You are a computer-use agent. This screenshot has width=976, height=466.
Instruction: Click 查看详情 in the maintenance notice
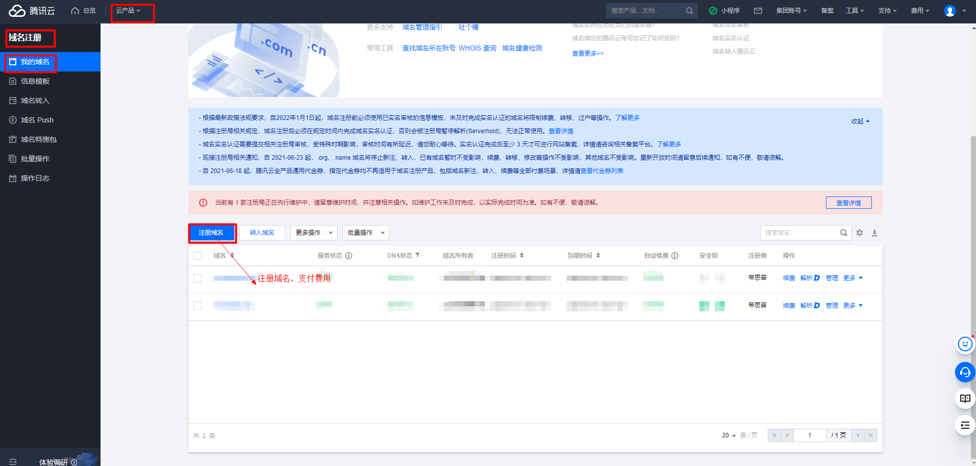coord(848,203)
